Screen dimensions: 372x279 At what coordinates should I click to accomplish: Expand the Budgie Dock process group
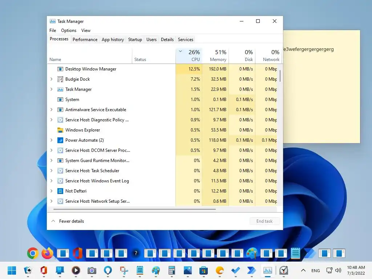tap(52, 79)
